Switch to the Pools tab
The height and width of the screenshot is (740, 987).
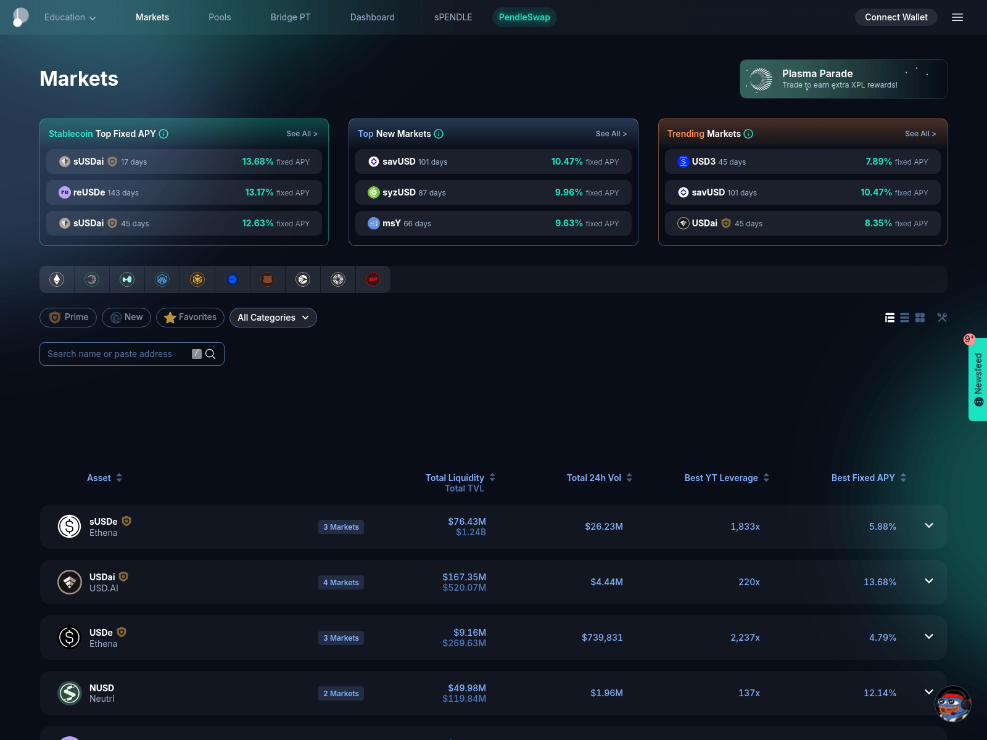(x=219, y=17)
